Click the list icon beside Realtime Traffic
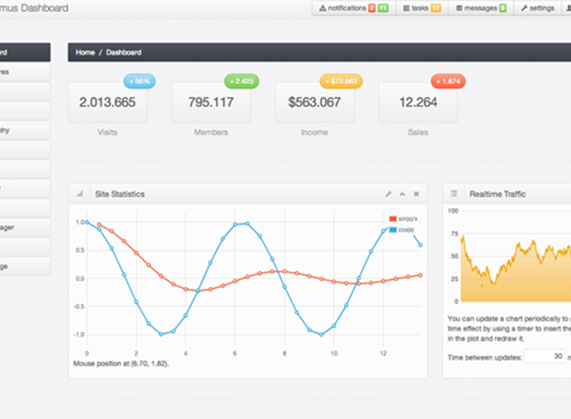This screenshot has height=419, width=571. [455, 194]
